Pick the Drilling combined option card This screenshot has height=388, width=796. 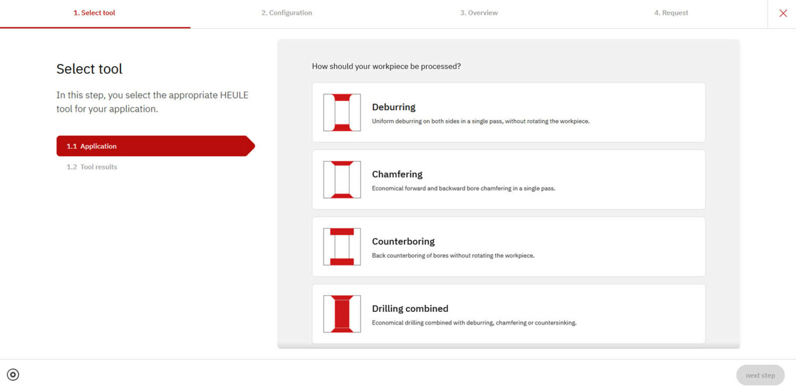pyautogui.click(x=508, y=314)
